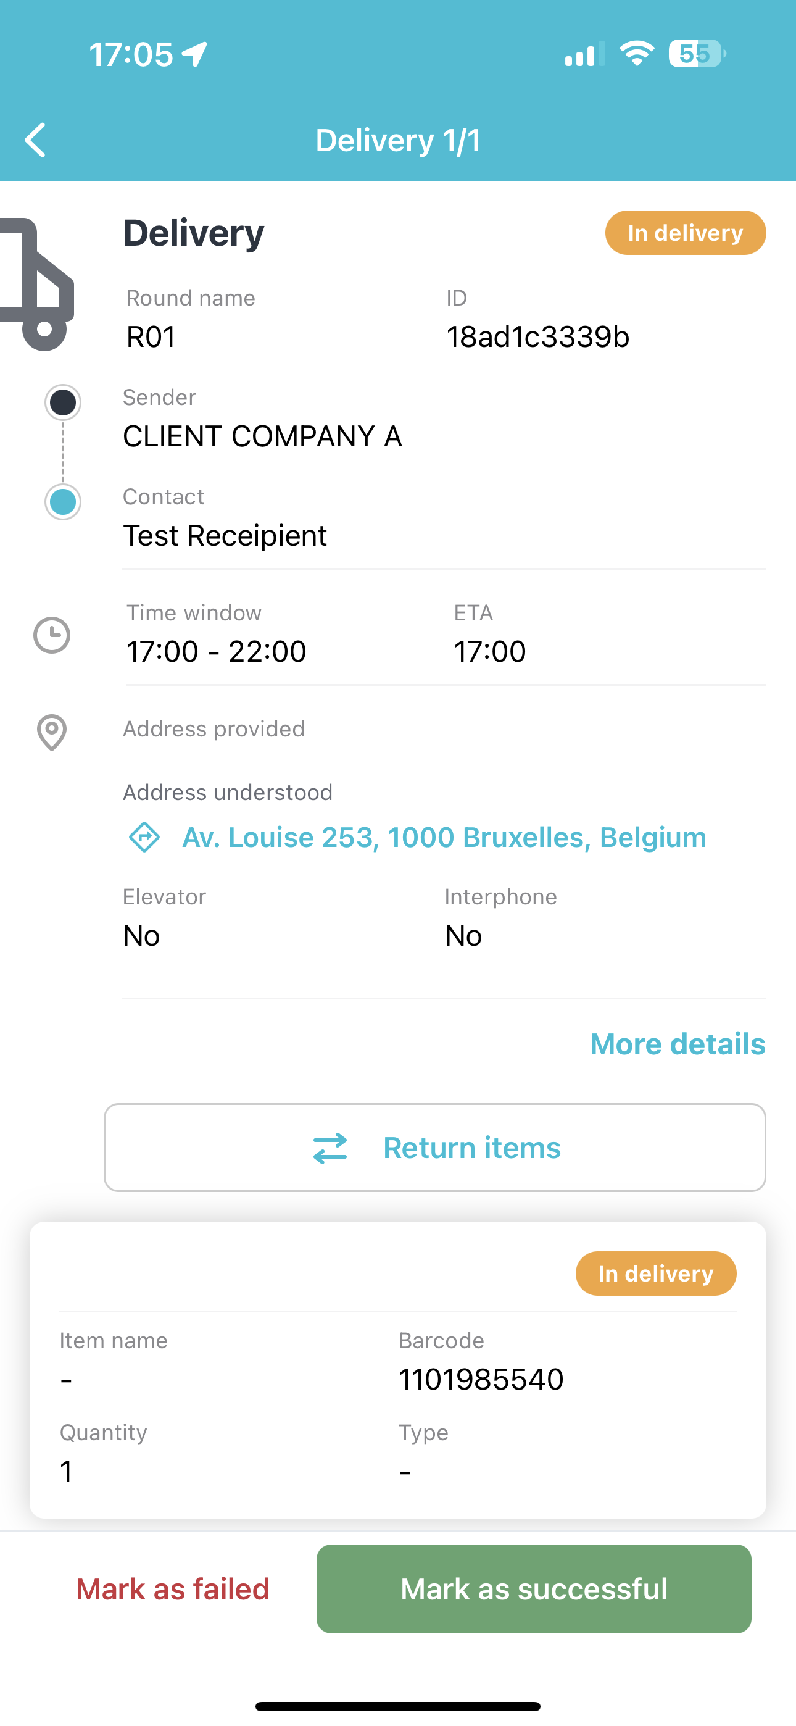Tap the dark sender dot marker
The image size is (796, 1726).
point(63,402)
